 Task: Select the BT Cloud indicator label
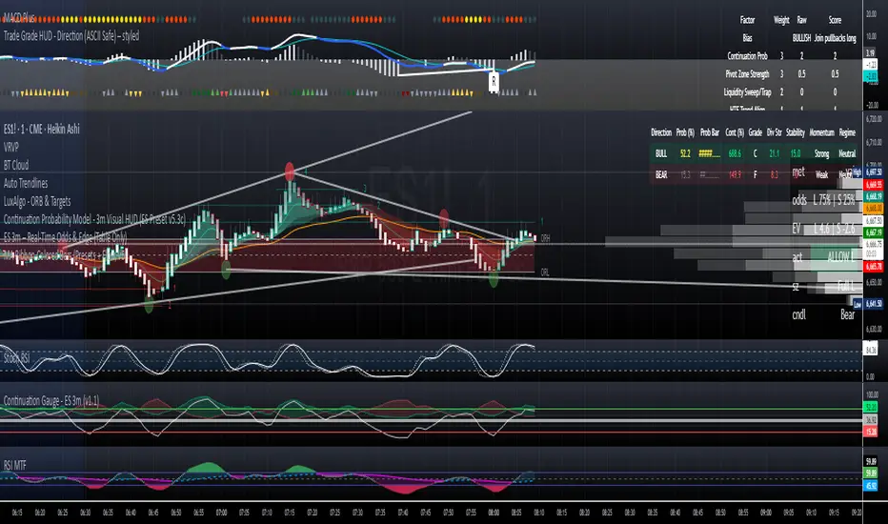point(22,163)
